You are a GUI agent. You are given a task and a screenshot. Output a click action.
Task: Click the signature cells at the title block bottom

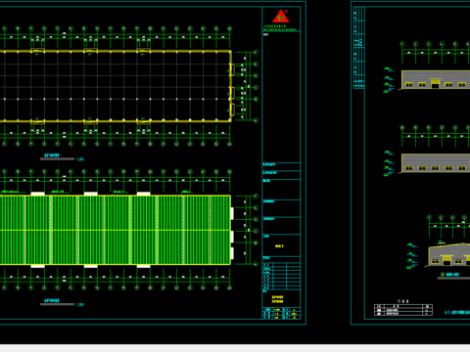point(281,313)
